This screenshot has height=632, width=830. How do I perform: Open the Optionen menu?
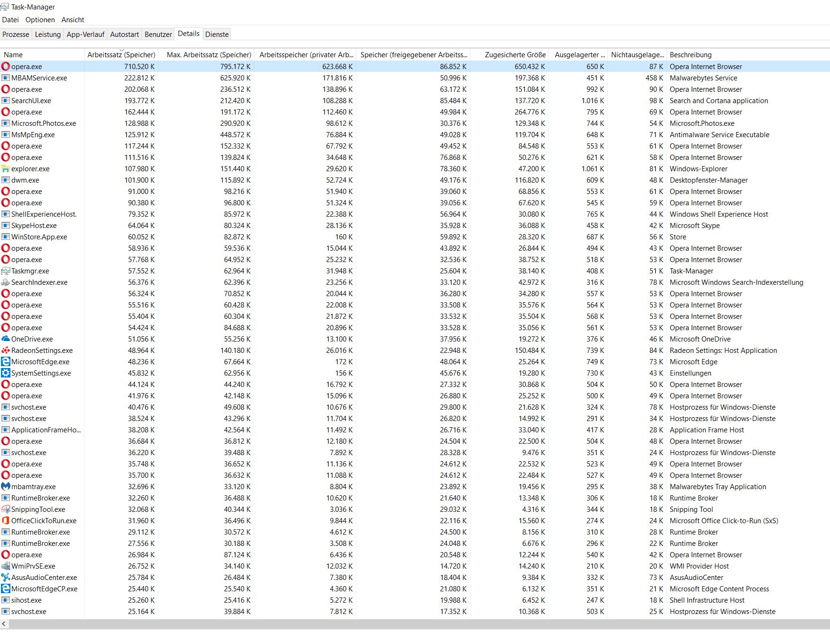click(x=40, y=20)
